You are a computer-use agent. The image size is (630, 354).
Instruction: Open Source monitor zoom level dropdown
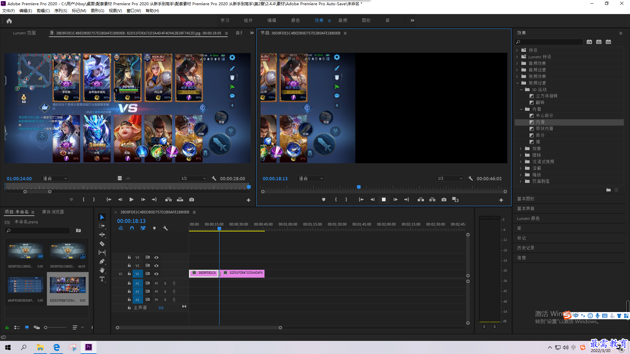point(54,178)
